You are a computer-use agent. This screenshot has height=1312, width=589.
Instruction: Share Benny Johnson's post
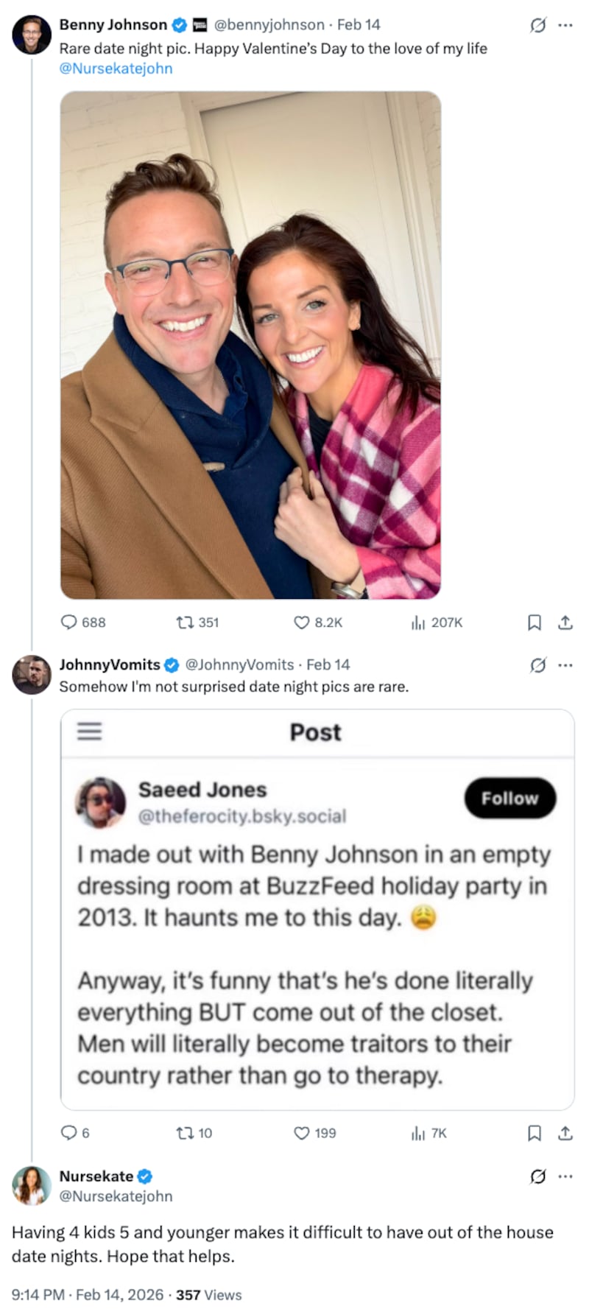565,622
